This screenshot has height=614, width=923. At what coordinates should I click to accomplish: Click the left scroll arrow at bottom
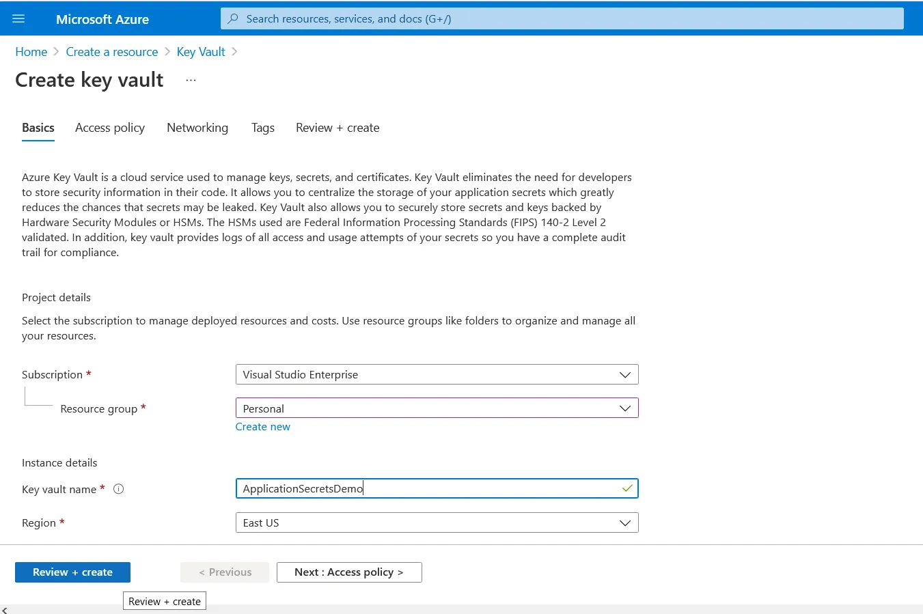click(5, 609)
